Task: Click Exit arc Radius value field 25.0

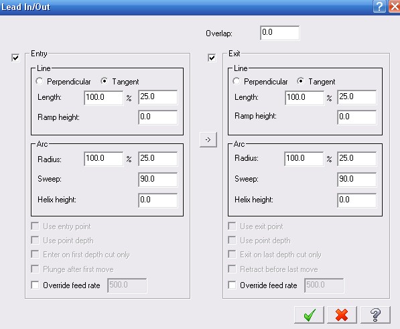Action: (x=357, y=159)
